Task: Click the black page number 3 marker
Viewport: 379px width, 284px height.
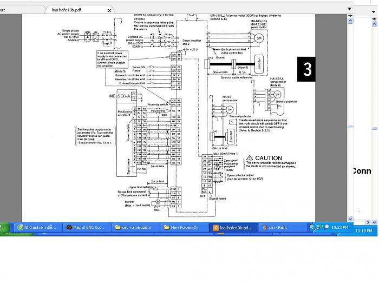Action: [308, 69]
